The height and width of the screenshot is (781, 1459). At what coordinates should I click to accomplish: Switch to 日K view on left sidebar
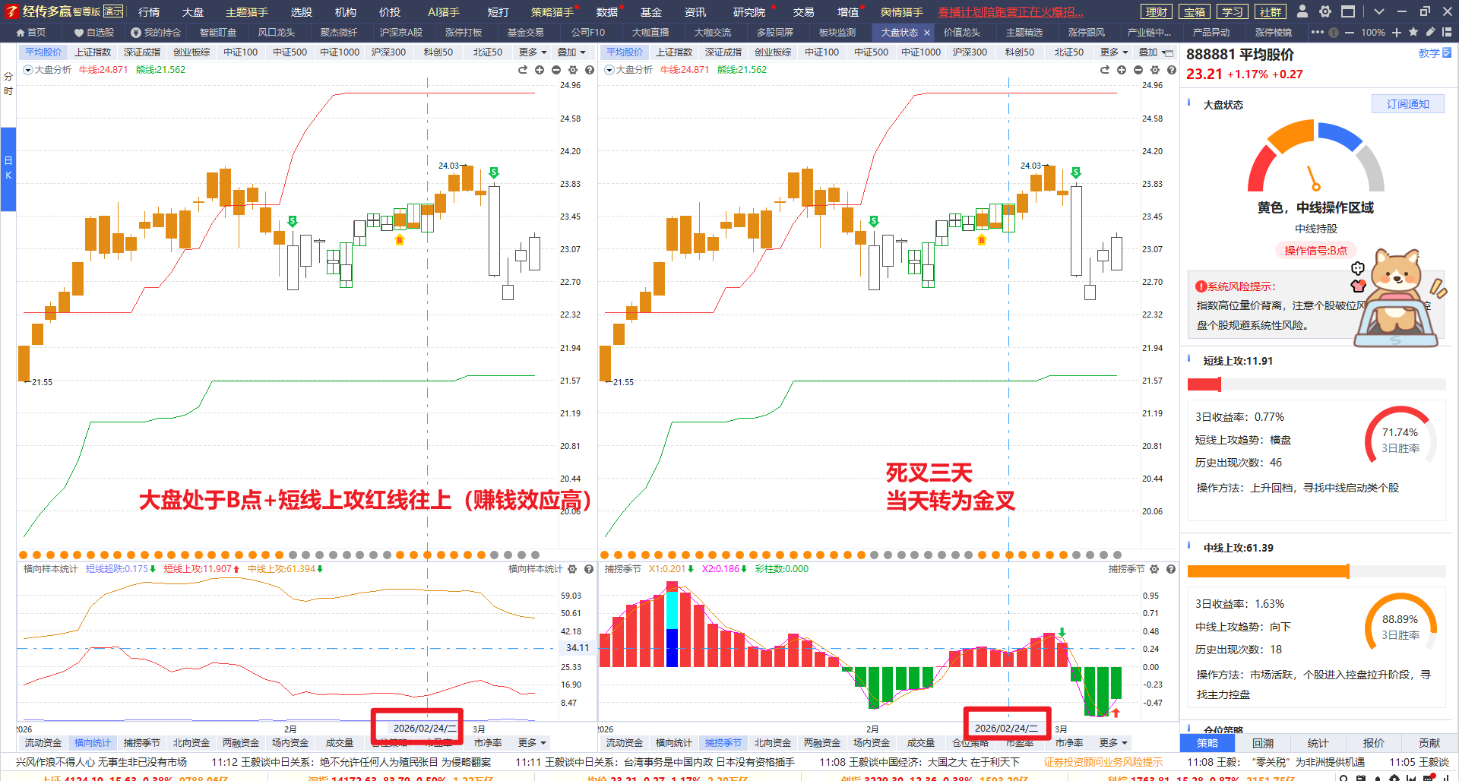point(8,168)
